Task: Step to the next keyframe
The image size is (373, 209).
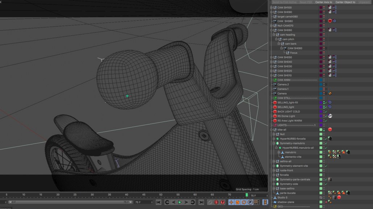Action: pos(193,202)
